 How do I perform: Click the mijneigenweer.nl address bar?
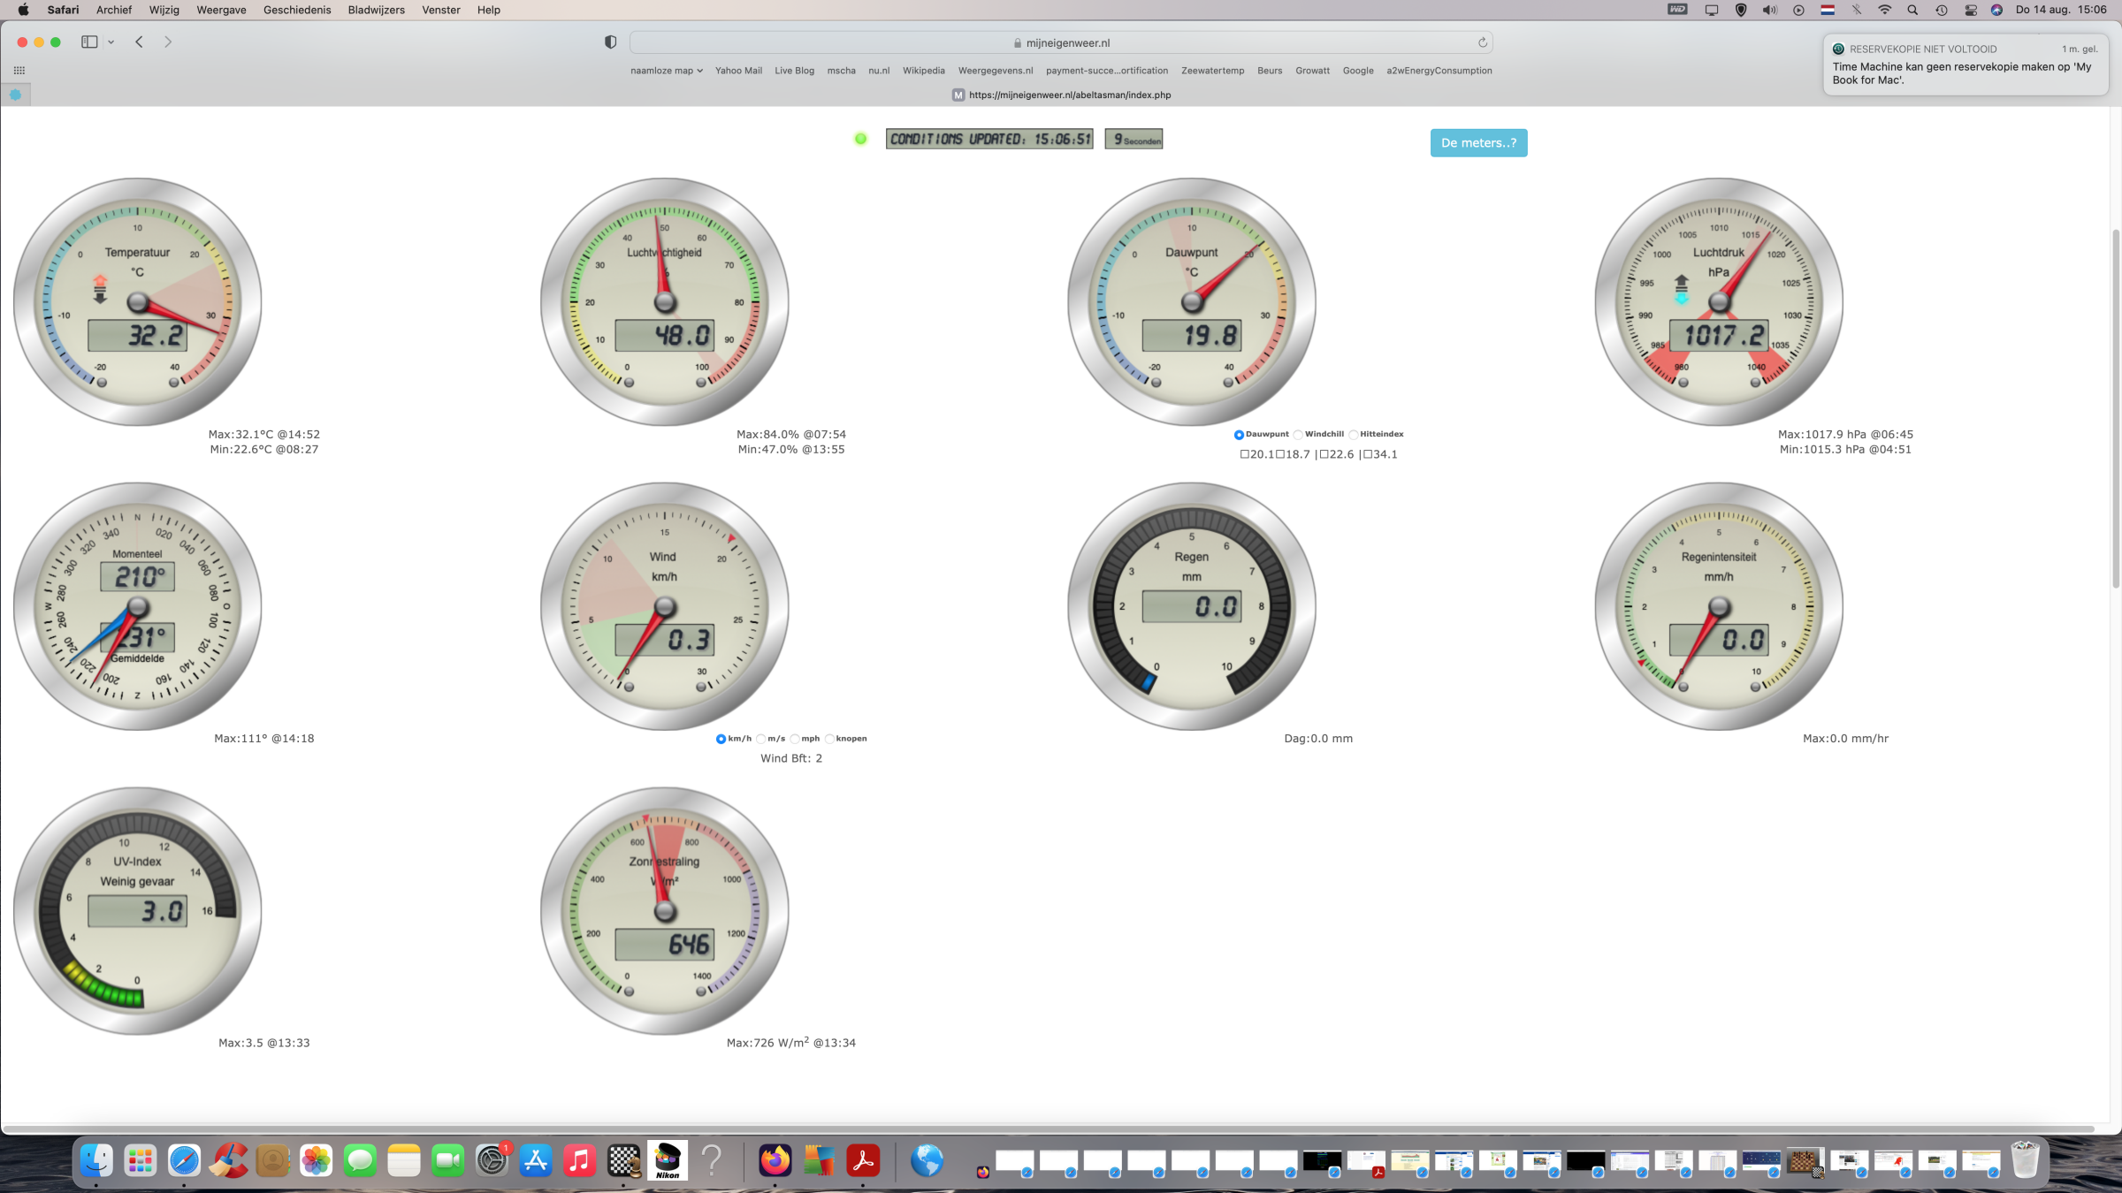point(1061,42)
